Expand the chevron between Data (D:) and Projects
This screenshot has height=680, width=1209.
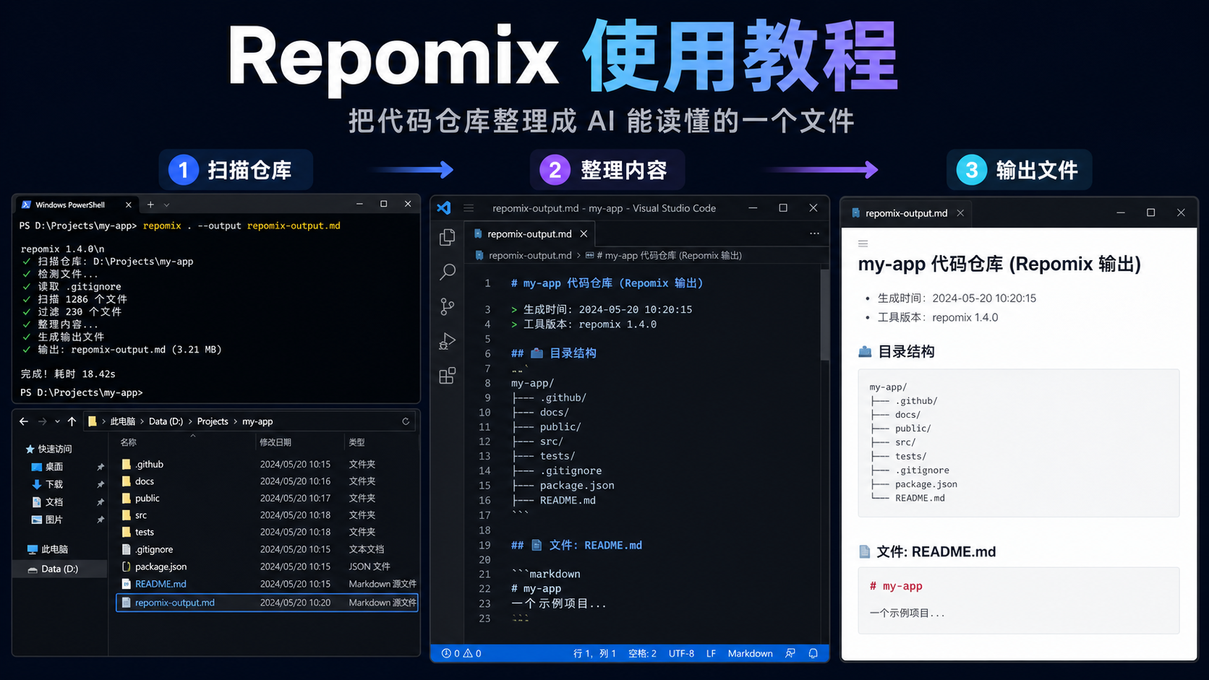click(x=190, y=421)
